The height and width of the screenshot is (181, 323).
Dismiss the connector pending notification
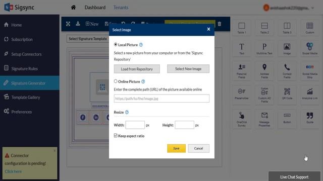pos(55,150)
